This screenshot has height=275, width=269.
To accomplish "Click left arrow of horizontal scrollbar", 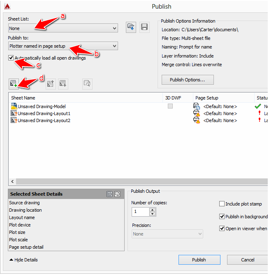I will [x=12, y=182].
